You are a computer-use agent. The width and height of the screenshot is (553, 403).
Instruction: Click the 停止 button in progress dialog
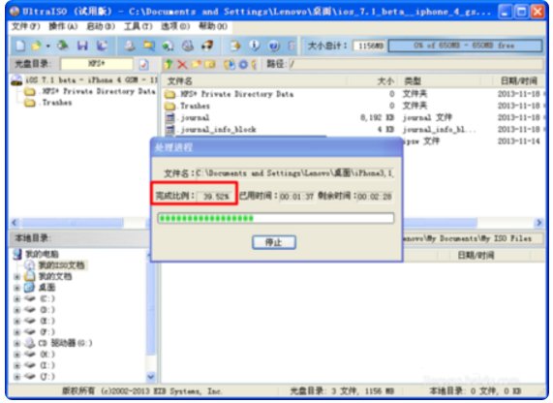[x=274, y=242]
